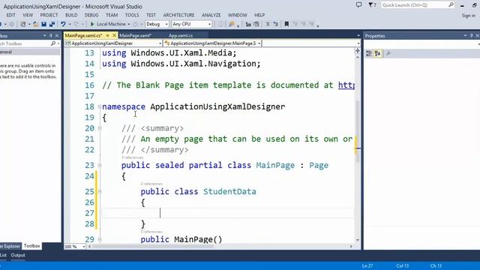Undo the last edit via Undo arrow
This screenshot has height=270, width=480.
coord(63,24)
